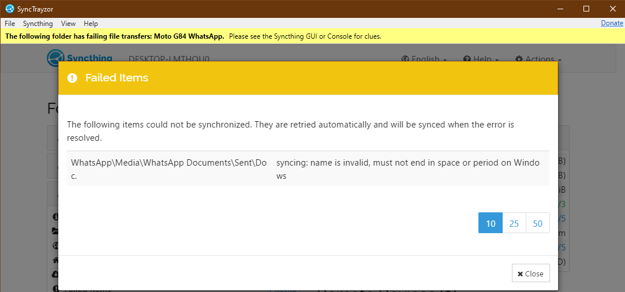Click the 'Failed Items' dialog title
Screen dimensions: 625x292
(117, 78)
